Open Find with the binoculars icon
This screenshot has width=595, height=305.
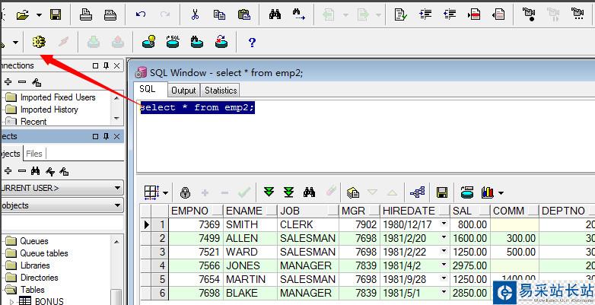click(275, 14)
